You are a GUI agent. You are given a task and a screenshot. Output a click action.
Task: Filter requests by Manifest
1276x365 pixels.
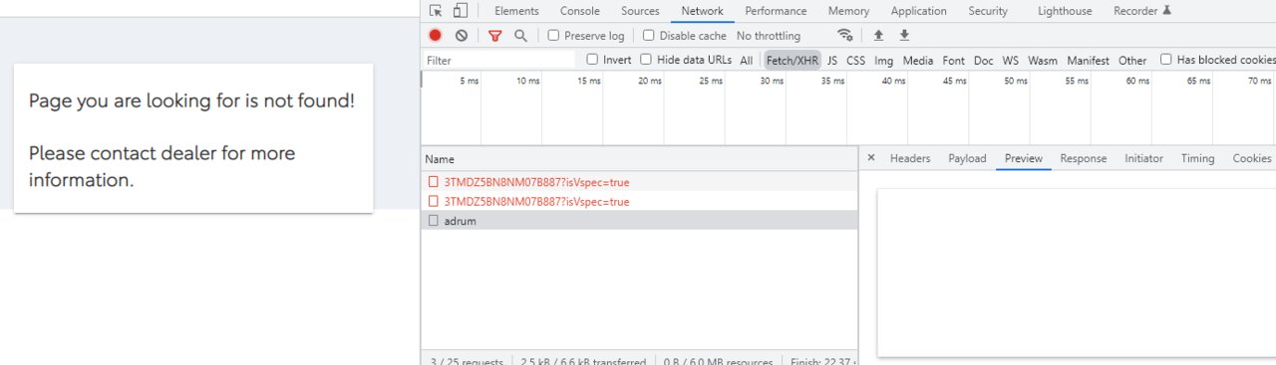tap(1088, 61)
